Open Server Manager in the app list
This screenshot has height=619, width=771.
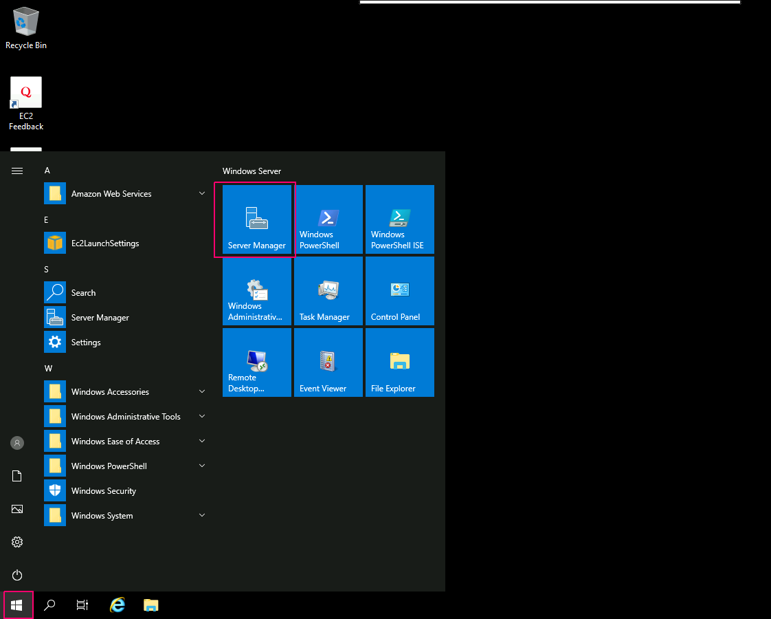pyautogui.click(x=125, y=317)
